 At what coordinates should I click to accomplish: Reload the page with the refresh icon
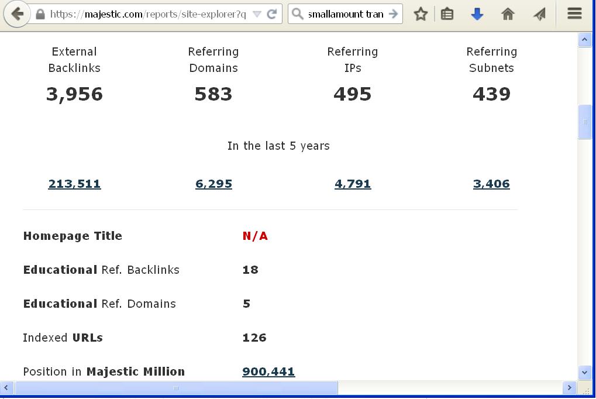(270, 13)
